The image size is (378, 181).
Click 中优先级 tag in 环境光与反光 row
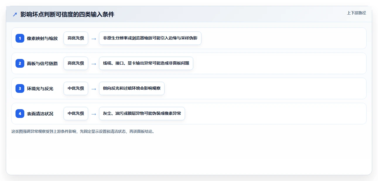[76, 88]
